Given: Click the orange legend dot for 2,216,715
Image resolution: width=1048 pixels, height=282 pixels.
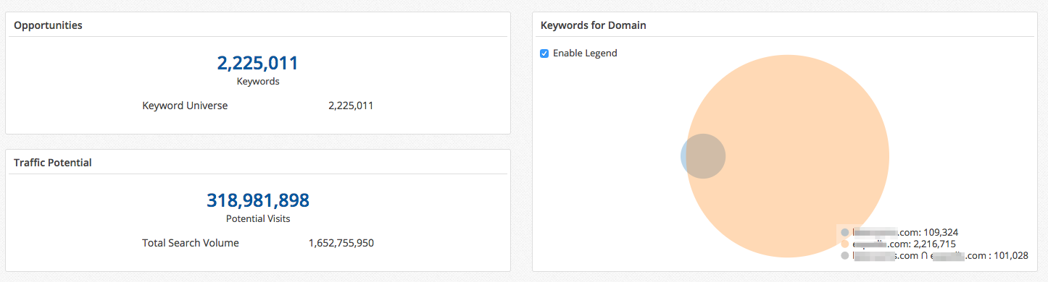Looking at the screenshot, I should click(844, 244).
